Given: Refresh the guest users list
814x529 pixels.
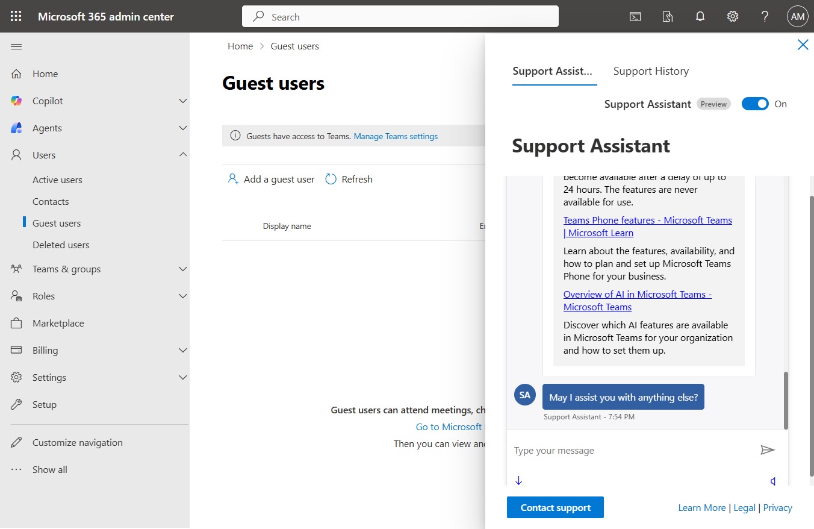Looking at the screenshot, I should click(349, 179).
